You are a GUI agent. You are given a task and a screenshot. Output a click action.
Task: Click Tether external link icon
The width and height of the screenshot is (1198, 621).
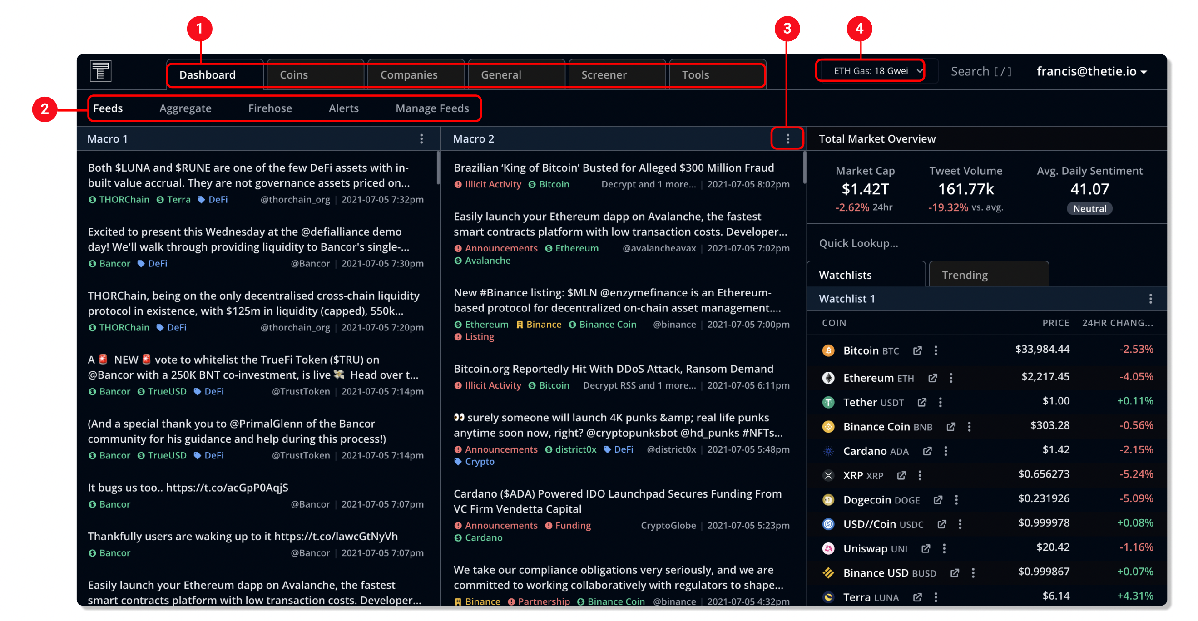click(922, 402)
